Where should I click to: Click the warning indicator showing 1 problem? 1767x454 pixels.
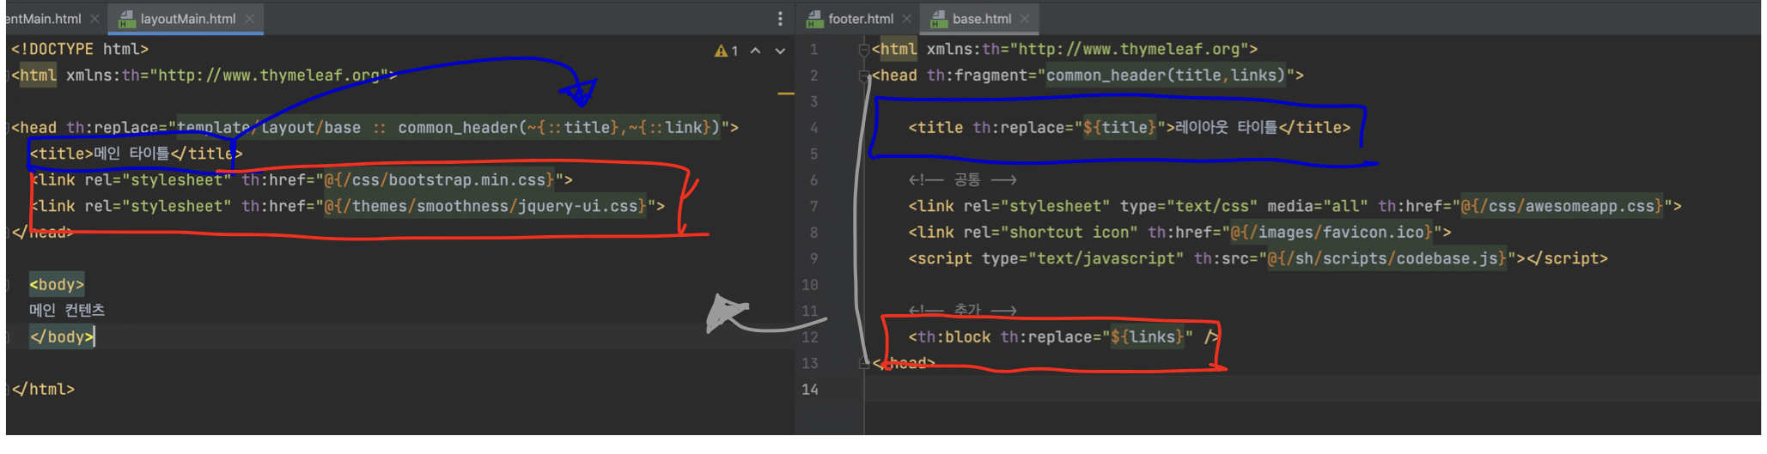[x=726, y=51]
